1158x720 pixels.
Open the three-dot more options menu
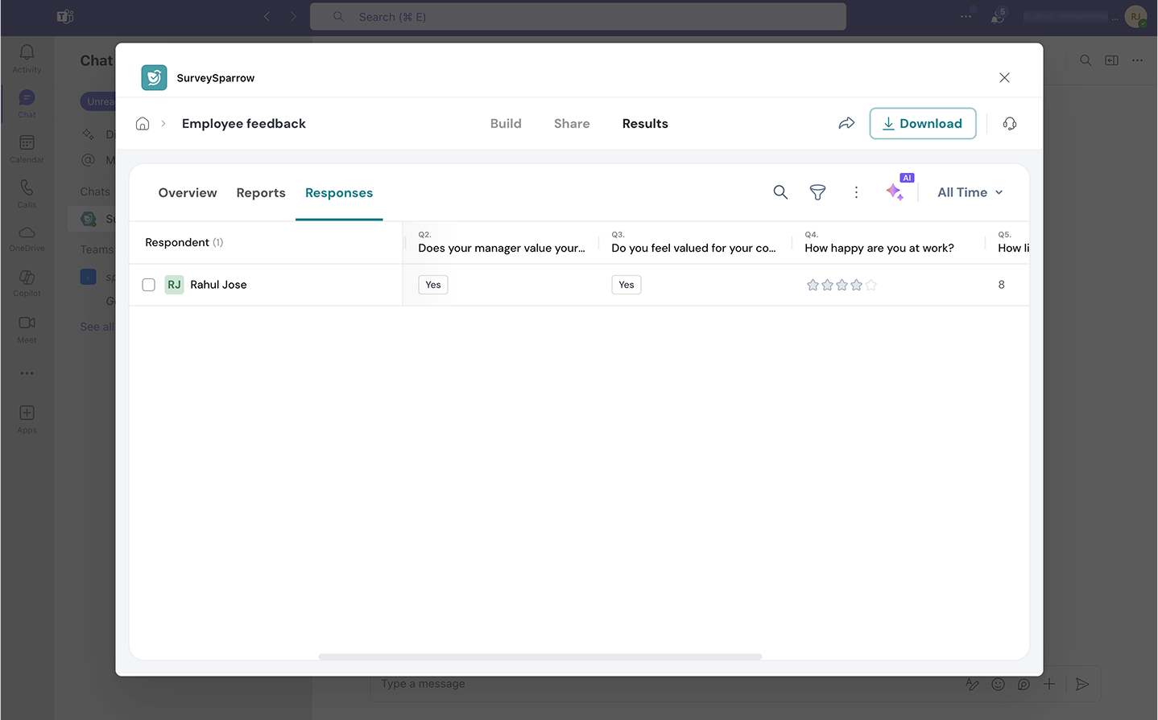coord(856,192)
